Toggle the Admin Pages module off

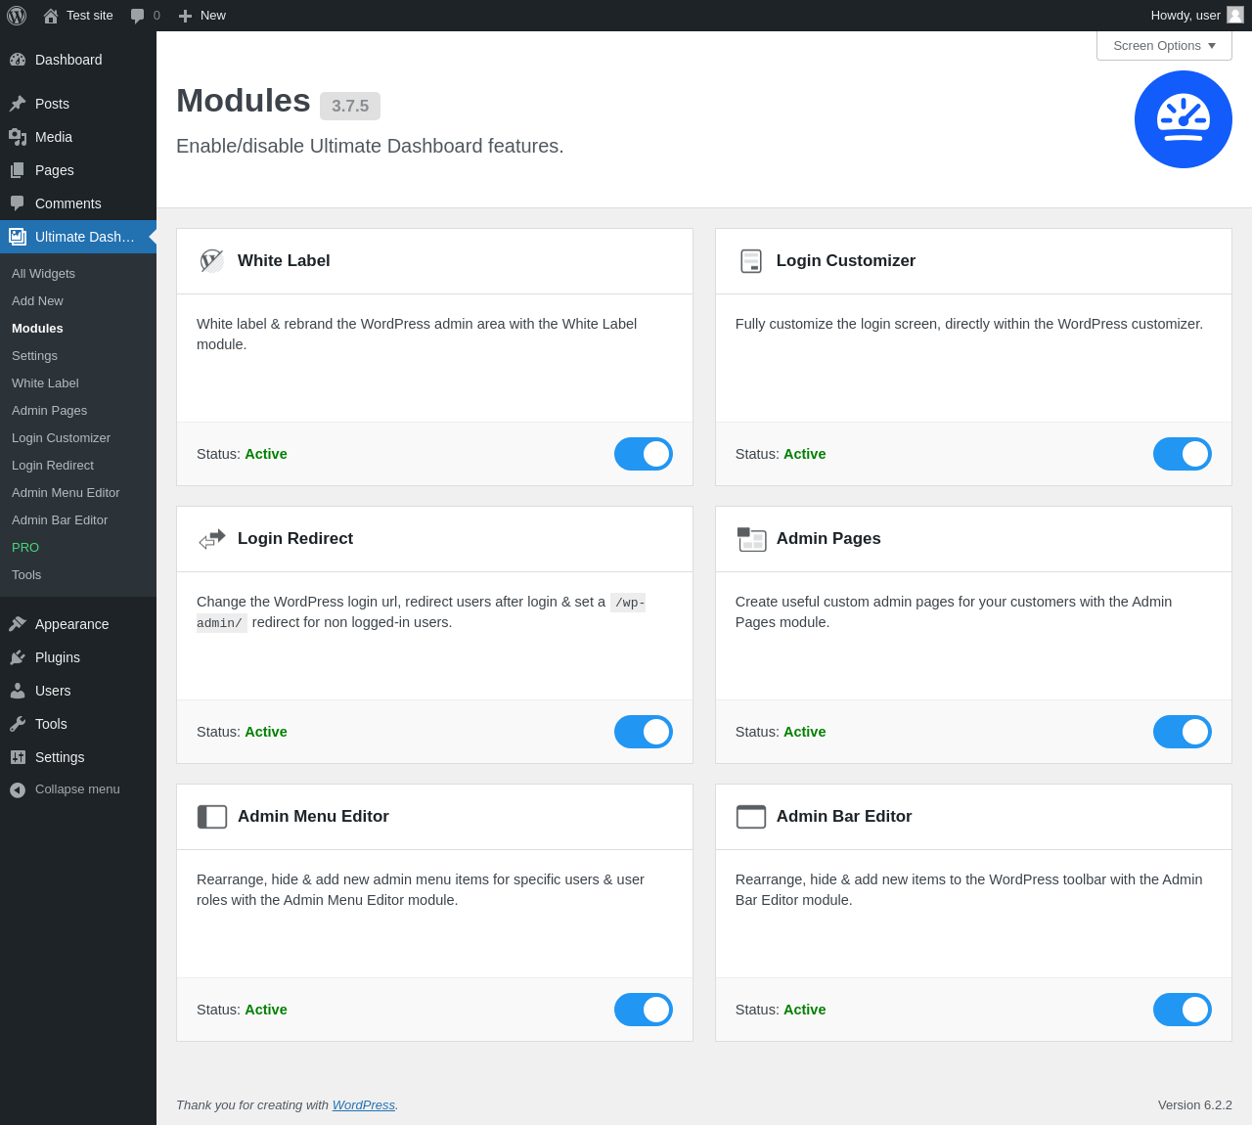click(1183, 732)
